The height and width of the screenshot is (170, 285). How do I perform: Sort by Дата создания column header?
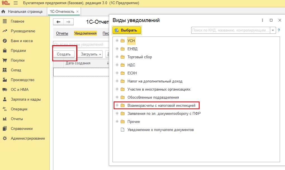pyautogui.click(x=78, y=63)
